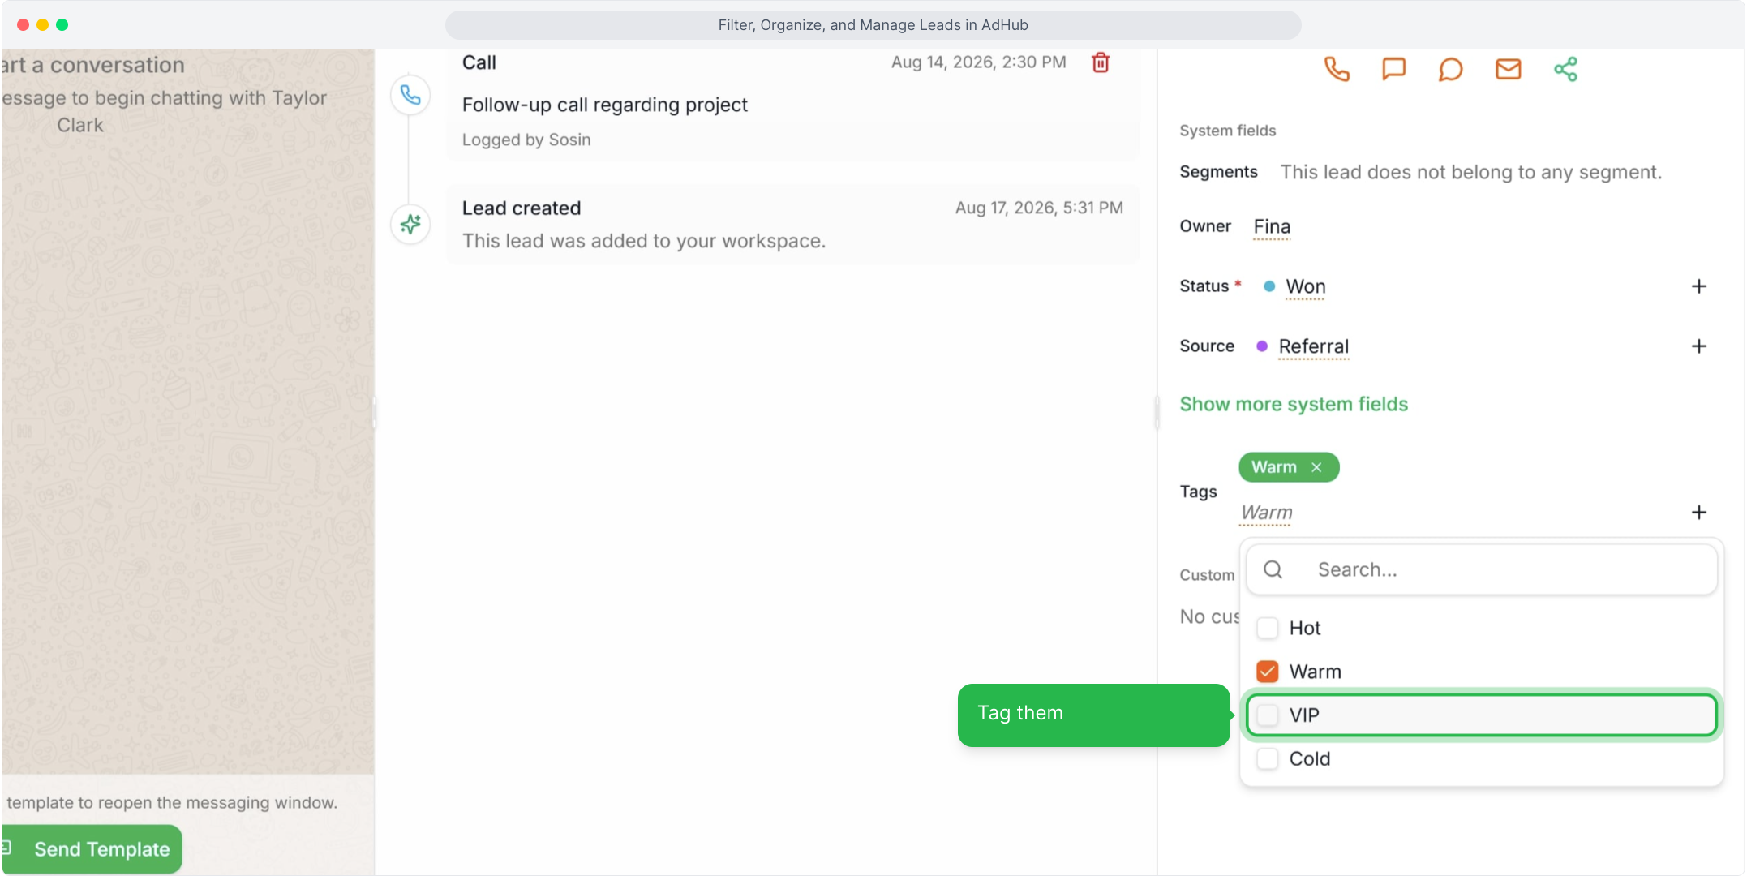This screenshot has width=1747, height=876.
Task: Check the Cold tag checkbox
Action: (x=1267, y=759)
